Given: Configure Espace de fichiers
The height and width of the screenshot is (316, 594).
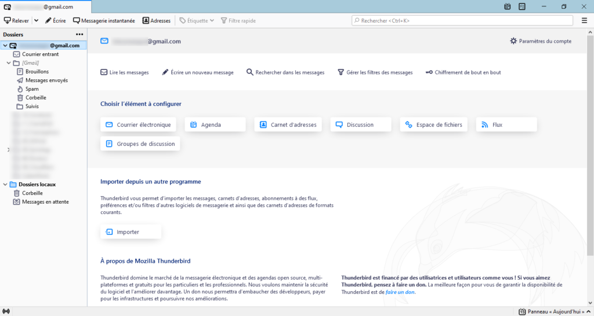Looking at the screenshot, I should [434, 125].
